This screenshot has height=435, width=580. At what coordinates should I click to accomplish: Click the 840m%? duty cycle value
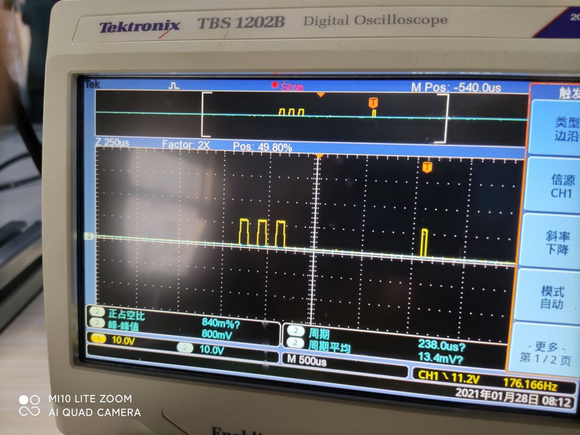pyautogui.click(x=221, y=324)
